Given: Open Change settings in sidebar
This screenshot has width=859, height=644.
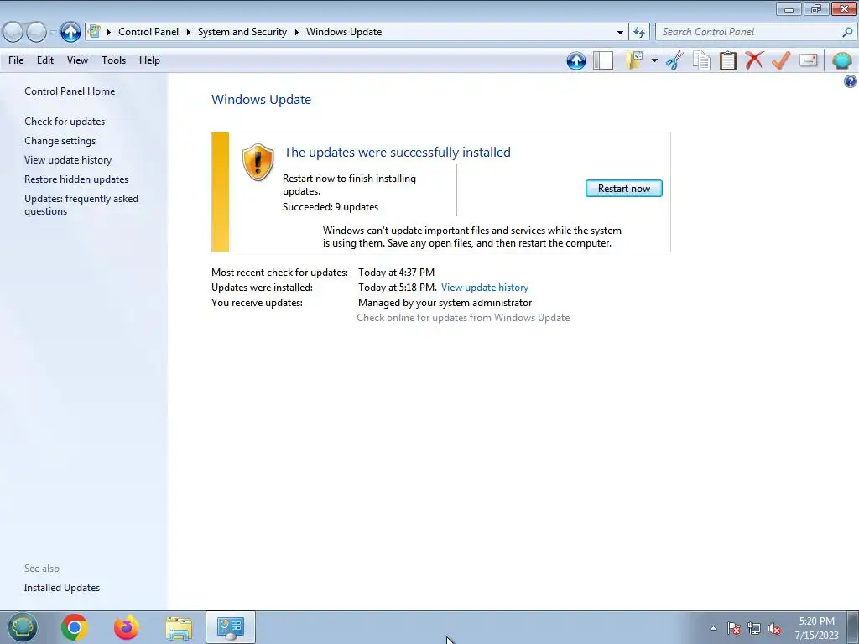Looking at the screenshot, I should [x=60, y=141].
